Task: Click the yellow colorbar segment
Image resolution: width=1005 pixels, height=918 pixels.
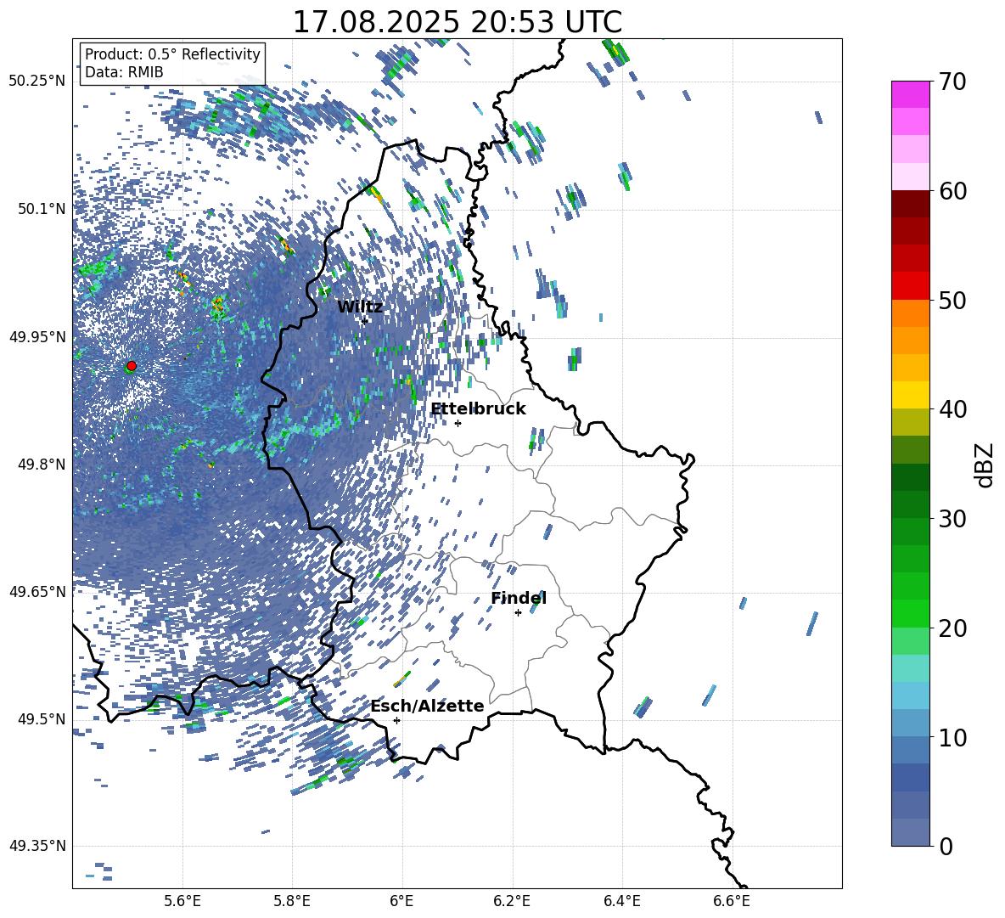Action: (910, 395)
